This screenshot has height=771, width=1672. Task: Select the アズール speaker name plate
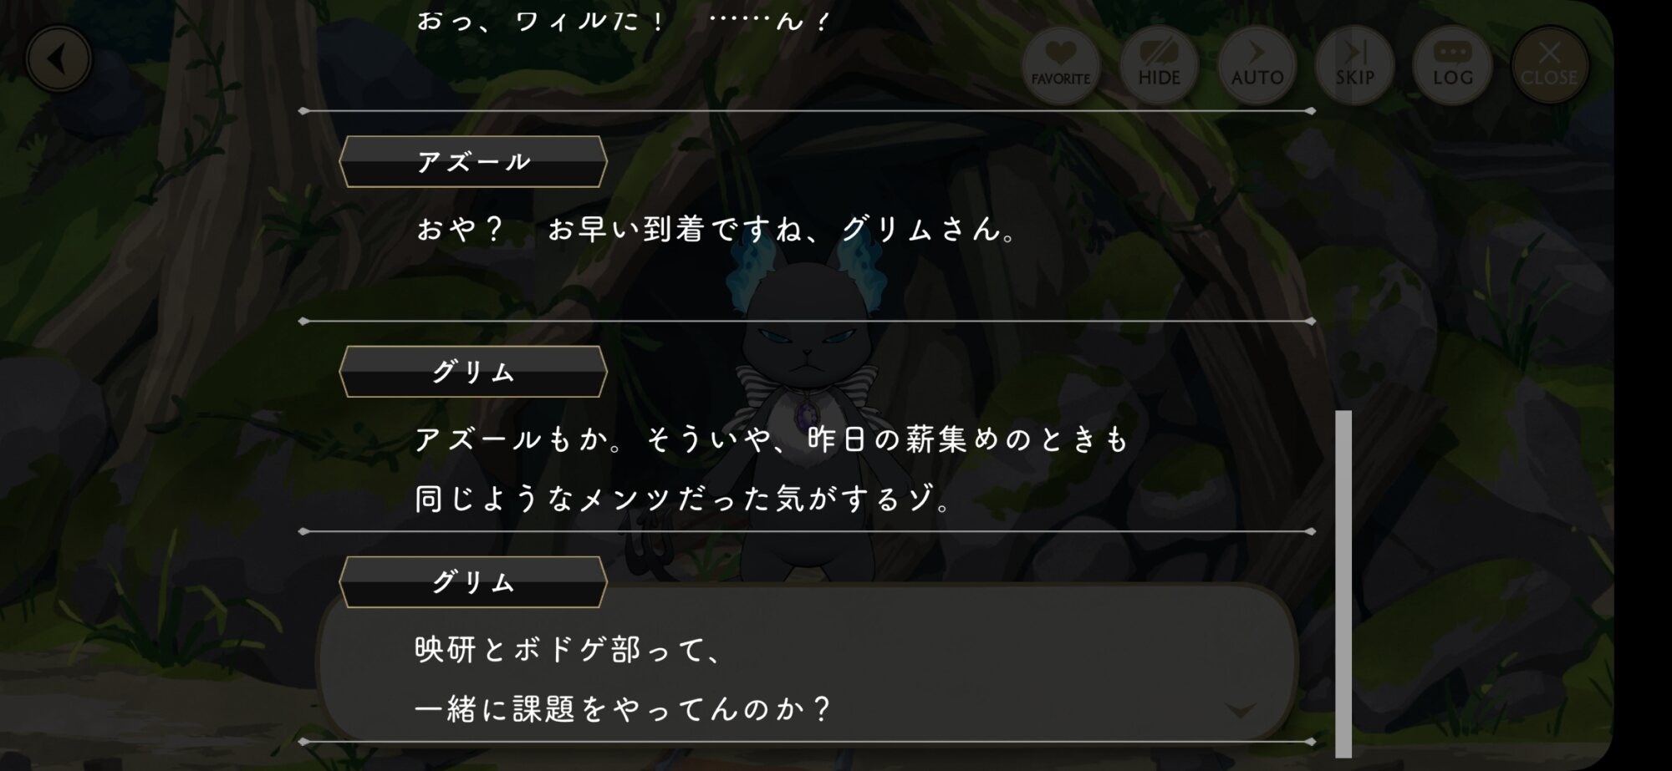tap(473, 161)
